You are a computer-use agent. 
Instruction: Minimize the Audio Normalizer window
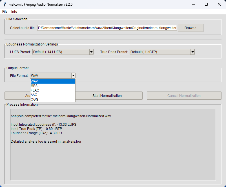click(x=193, y=4)
